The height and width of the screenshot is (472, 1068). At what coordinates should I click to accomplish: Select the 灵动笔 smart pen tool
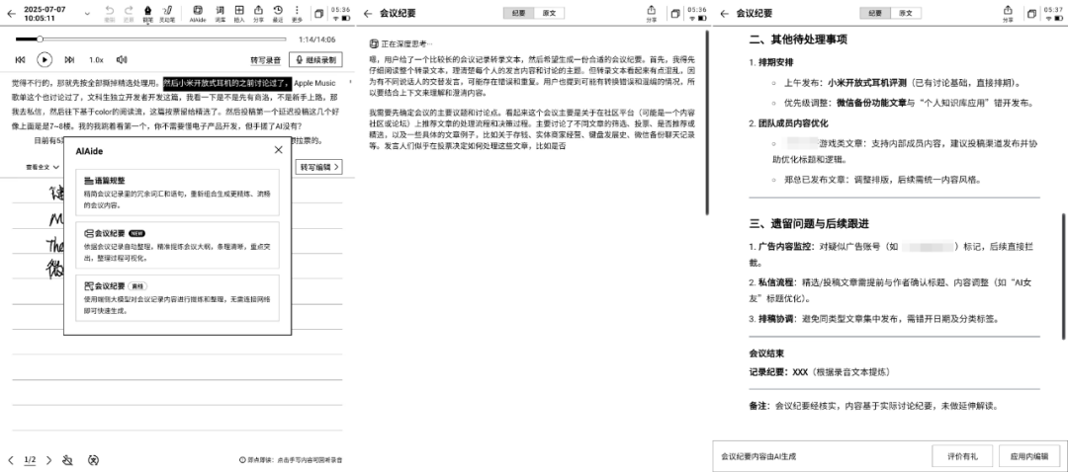pyautogui.click(x=167, y=13)
